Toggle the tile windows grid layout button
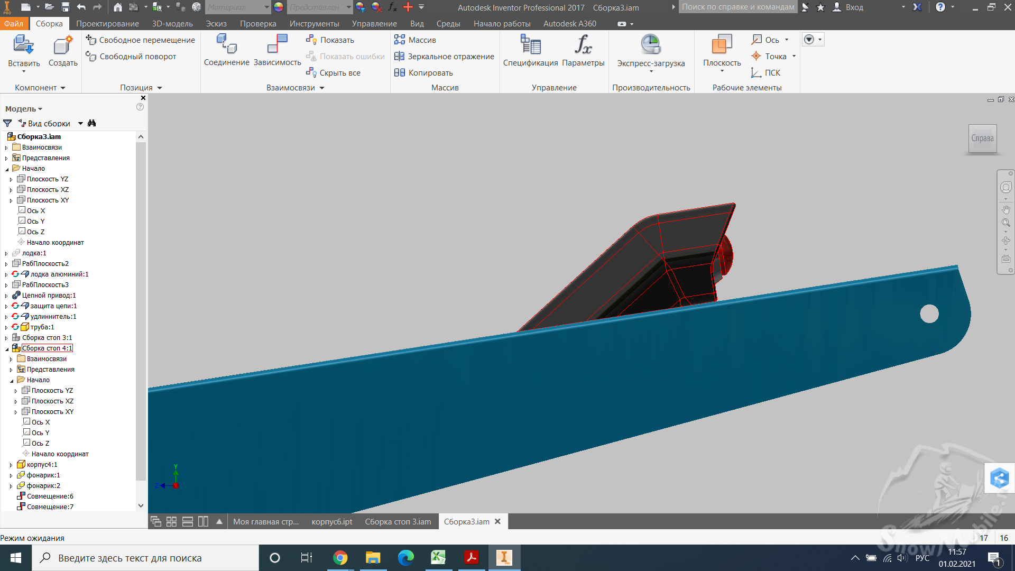Image resolution: width=1015 pixels, height=571 pixels. point(171,521)
